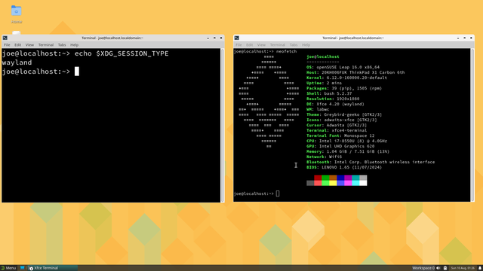Click the 'BIOS: LENOVO 1.65' line
Viewport: 483px width, 271px height.
pyautogui.click(x=344, y=167)
